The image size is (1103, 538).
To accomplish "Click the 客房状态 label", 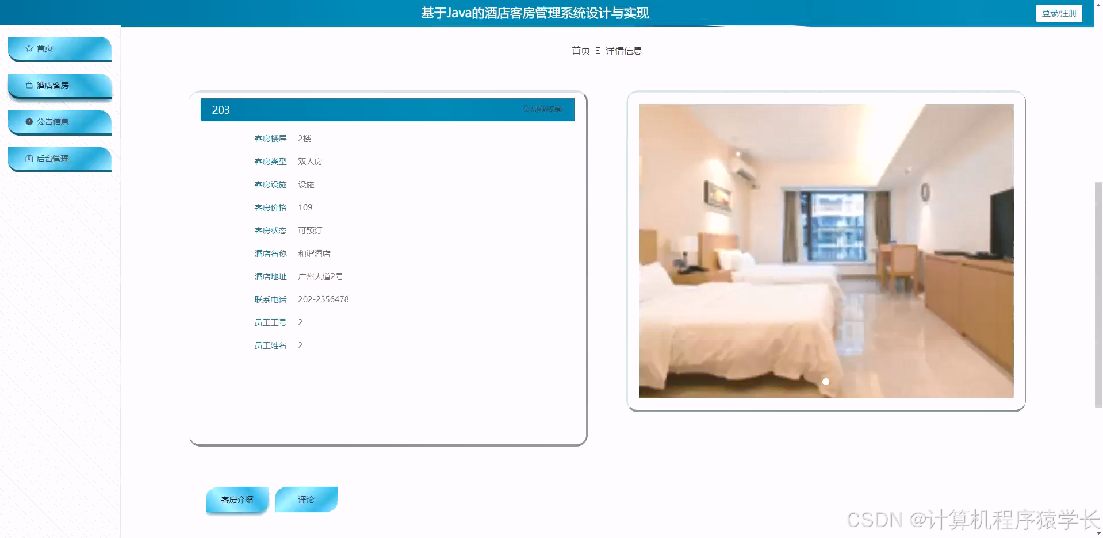I will pos(270,230).
